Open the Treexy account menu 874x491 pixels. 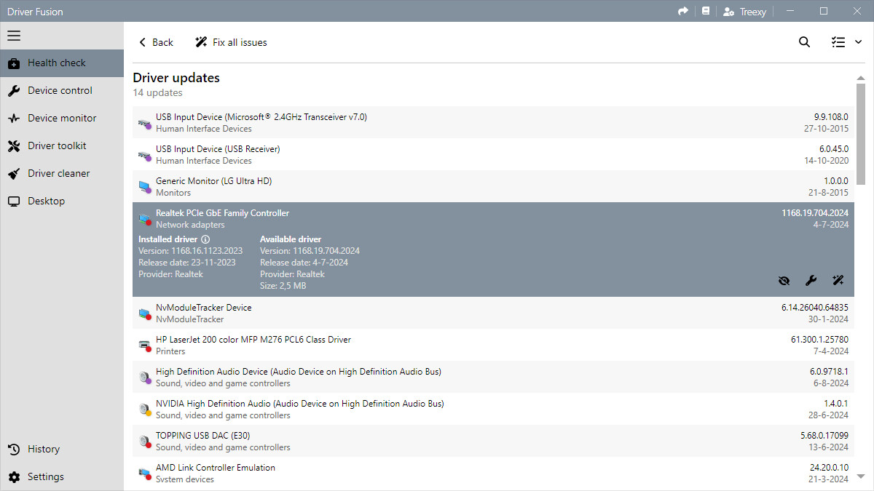click(x=744, y=12)
